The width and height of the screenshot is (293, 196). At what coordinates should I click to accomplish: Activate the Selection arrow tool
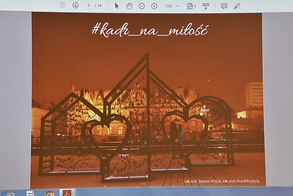coord(117,6)
